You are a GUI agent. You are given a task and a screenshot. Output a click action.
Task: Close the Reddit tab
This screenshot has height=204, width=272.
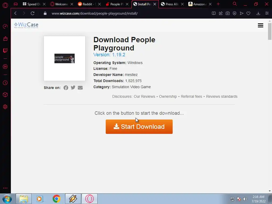click(x=99, y=4)
